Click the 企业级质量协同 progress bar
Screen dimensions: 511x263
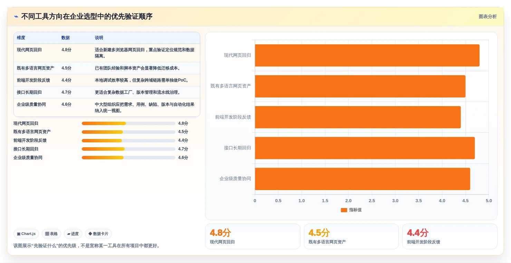[128, 158]
